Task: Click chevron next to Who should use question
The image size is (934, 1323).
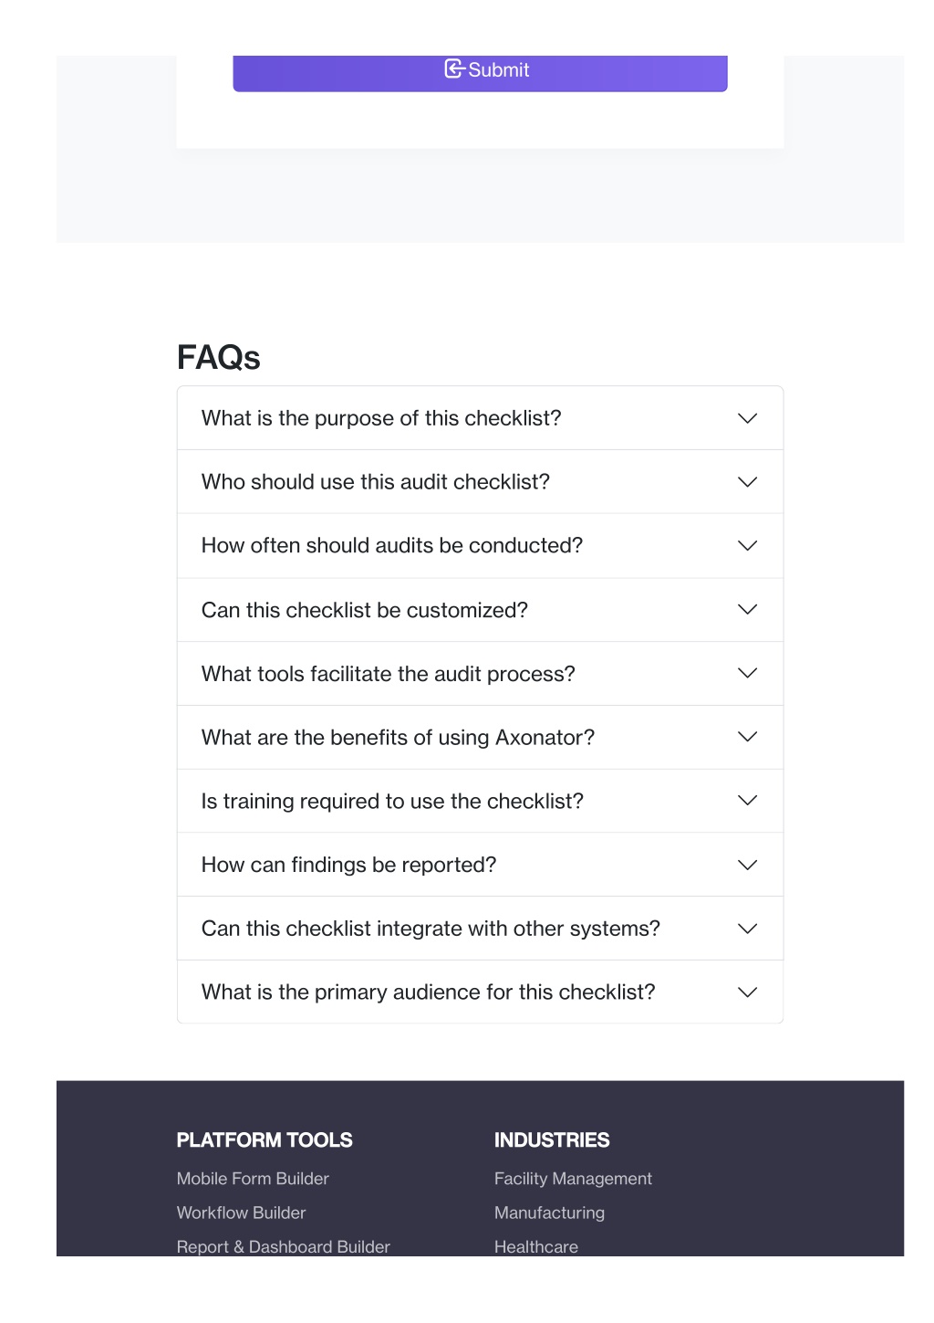Action: (747, 482)
